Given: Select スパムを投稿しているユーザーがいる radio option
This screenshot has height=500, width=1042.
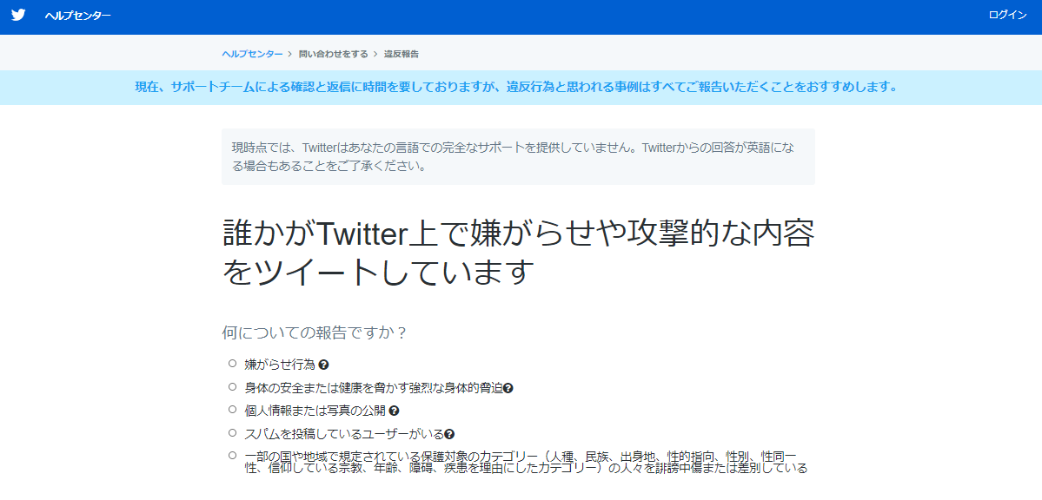Looking at the screenshot, I should pos(232,432).
